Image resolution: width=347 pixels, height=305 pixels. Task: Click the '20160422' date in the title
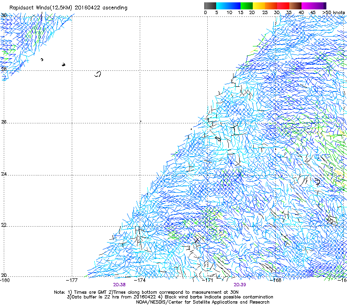pos(87,8)
